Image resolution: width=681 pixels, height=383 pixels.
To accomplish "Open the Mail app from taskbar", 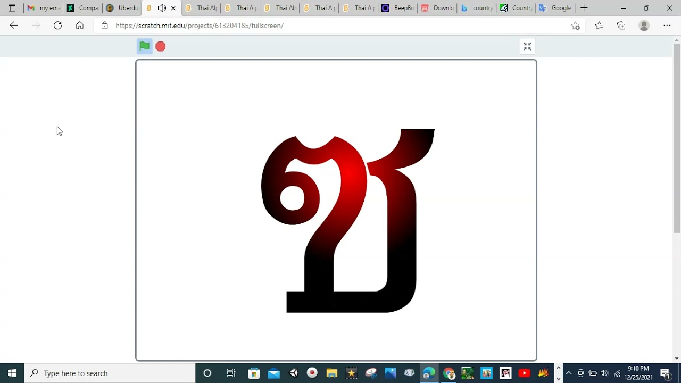I will (273, 373).
